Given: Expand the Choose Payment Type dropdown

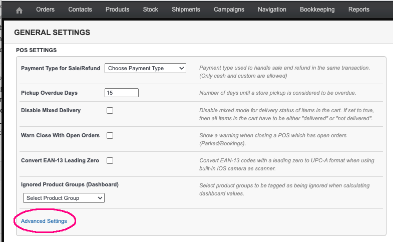Looking at the screenshot, I should tap(145, 68).
